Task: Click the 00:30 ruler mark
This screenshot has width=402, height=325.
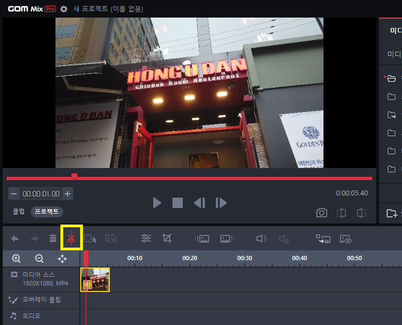Action: [244, 258]
